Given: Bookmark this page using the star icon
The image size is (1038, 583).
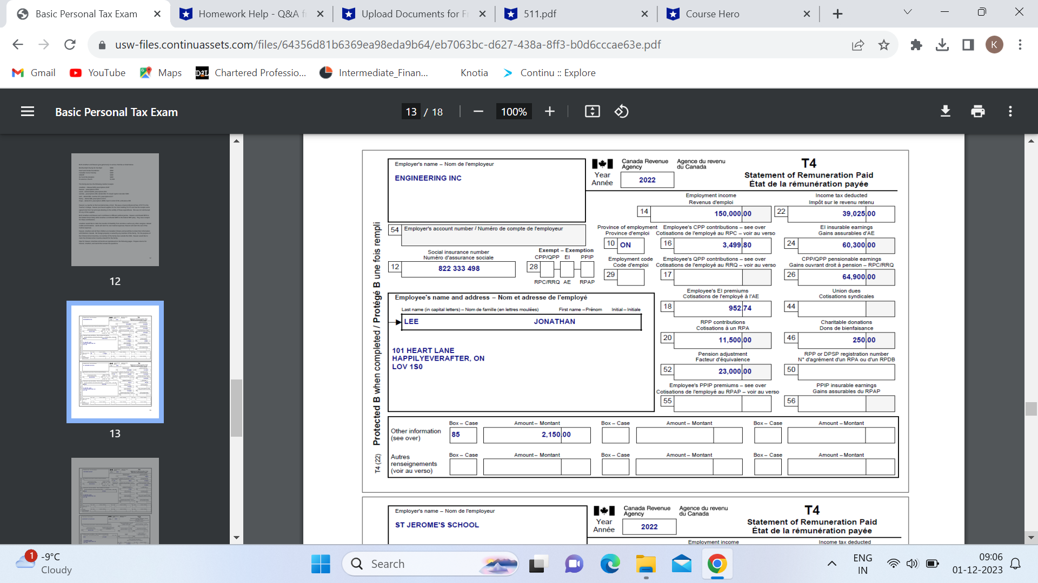Looking at the screenshot, I should [x=884, y=45].
